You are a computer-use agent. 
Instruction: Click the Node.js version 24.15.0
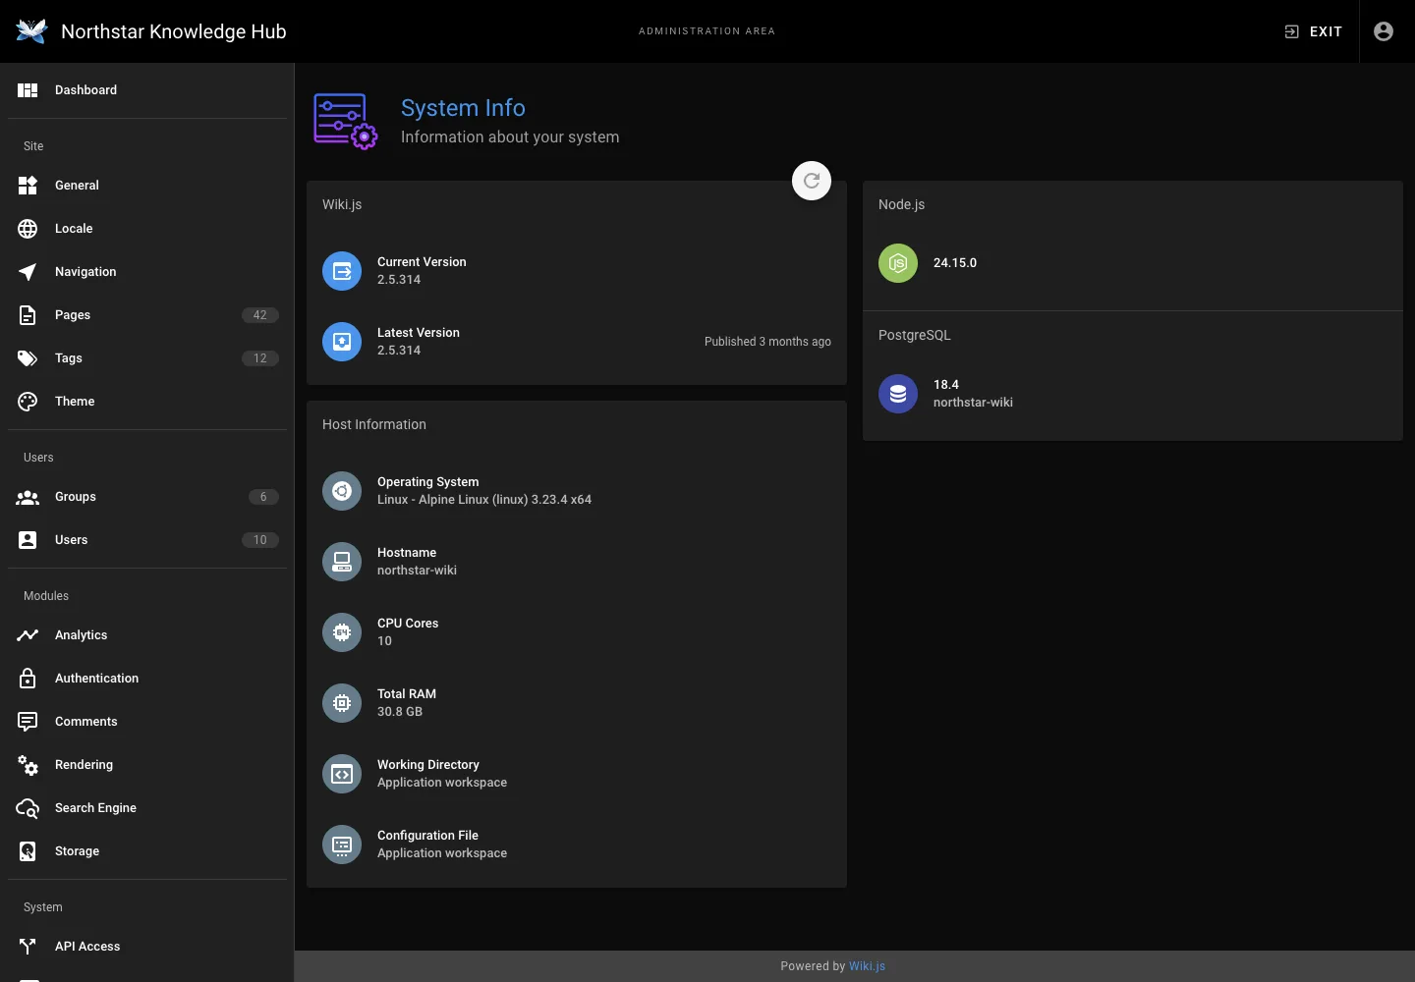pos(955,263)
